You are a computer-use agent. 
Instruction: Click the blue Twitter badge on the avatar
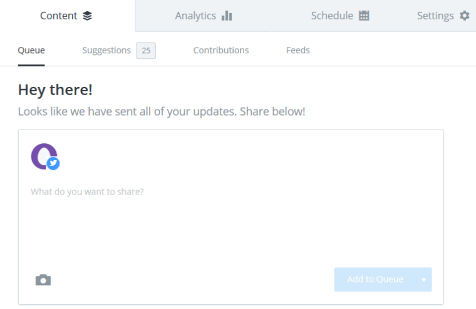pos(54,163)
